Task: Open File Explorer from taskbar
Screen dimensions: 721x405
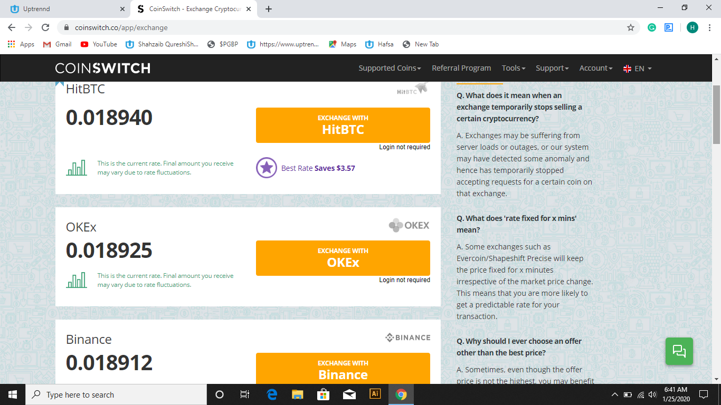Action: 298,394
